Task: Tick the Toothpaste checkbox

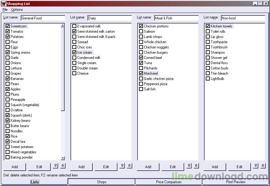Action: 208,42
